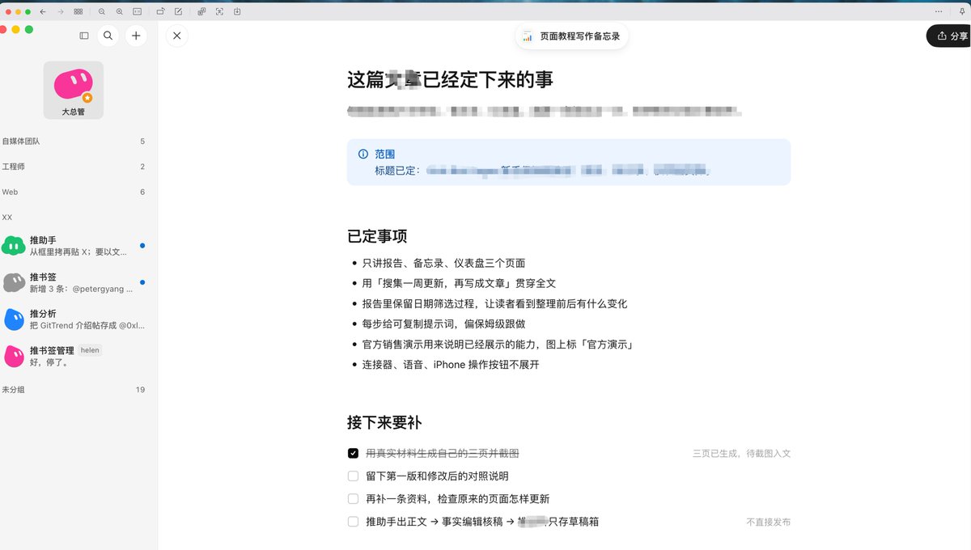
Task: Uncheck 用真实材料生成自己的三页并截图 checkbox
Action: coord(353,454)
